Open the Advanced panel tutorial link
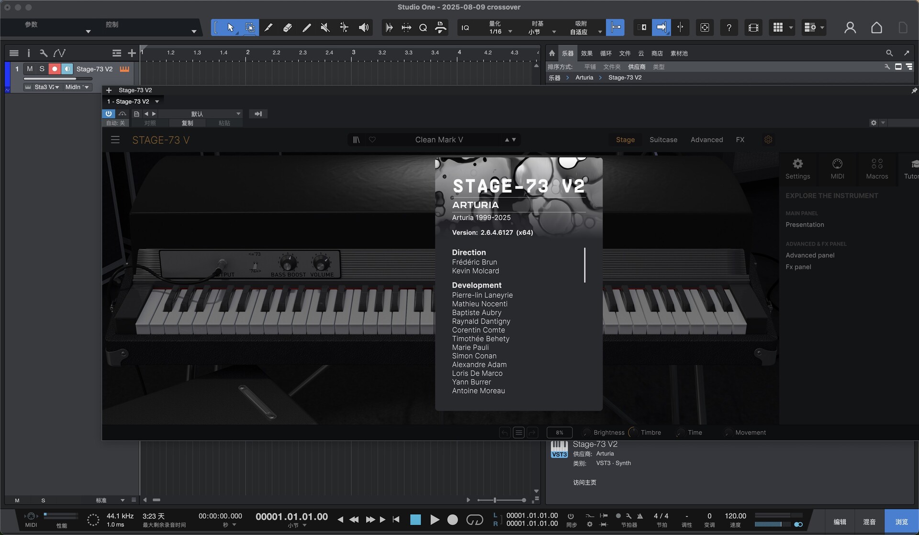 coord(810,255)
